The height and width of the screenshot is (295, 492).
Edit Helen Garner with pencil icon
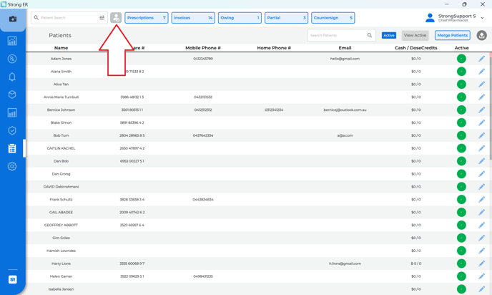click(x=482, y=276)
